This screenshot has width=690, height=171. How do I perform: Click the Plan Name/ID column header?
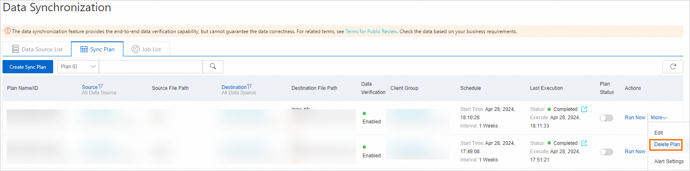(22, 88)
